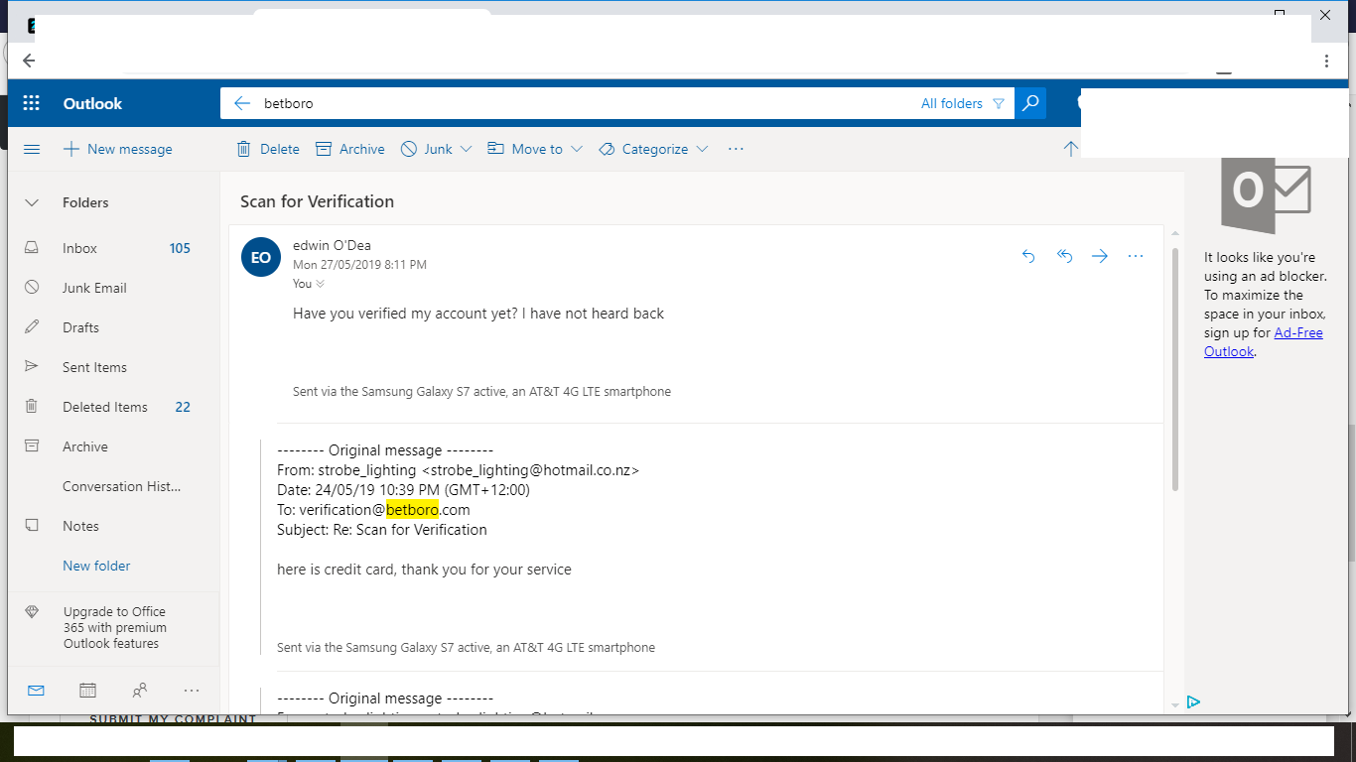Click the ad choices icon
This screenshot has height=762, width=1356.
coord(1193,701)
